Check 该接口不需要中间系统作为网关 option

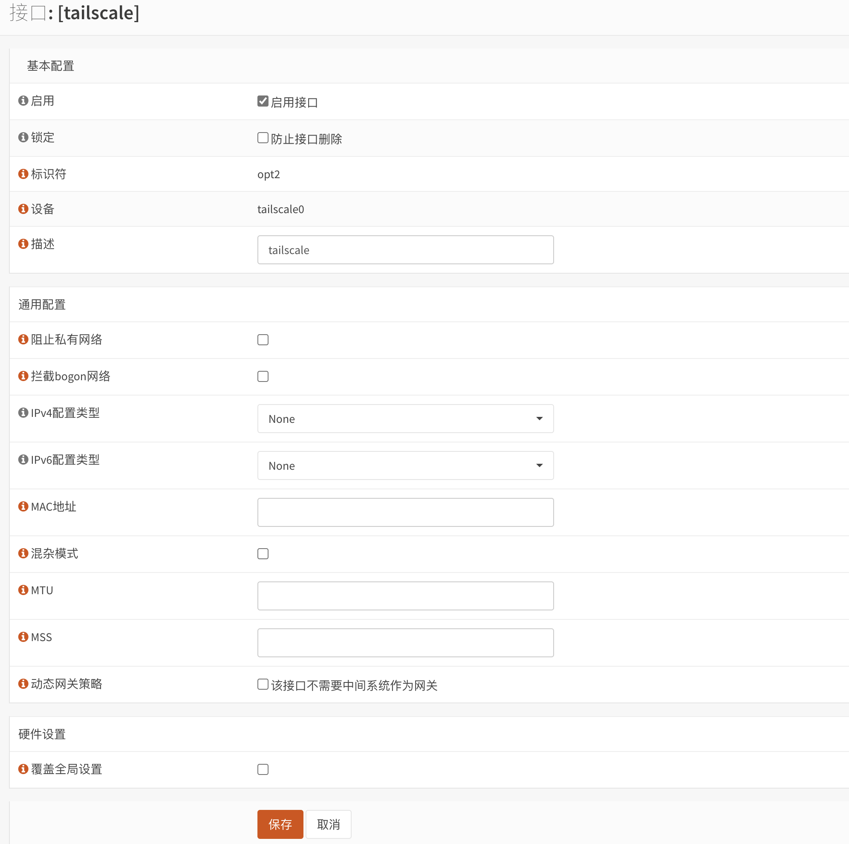tap(263, 685)
